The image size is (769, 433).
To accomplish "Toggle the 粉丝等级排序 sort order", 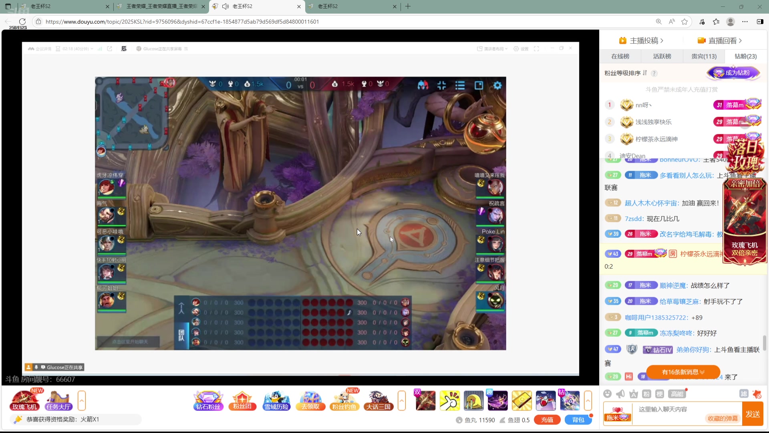I will click(645, 73).
